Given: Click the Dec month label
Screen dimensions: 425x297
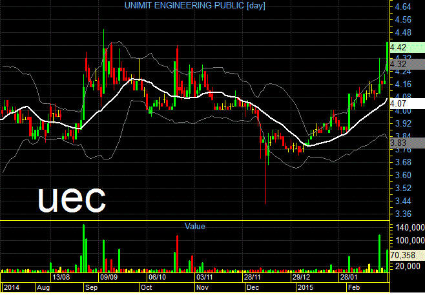Looking at the screenshot, I should pos(253,287).
